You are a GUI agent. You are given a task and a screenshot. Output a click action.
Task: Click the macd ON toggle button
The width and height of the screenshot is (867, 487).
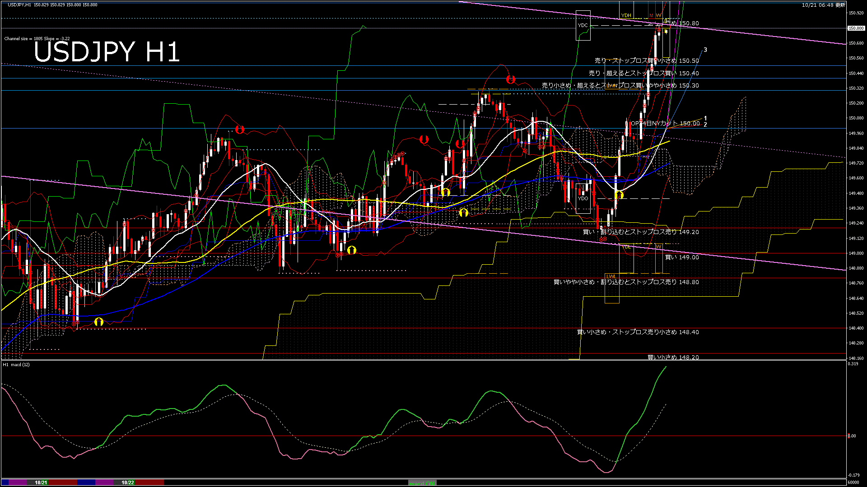pyautogui.click(x=422, y=483)
